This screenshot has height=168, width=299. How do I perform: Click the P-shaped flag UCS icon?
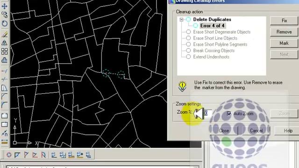click(26, 155)
